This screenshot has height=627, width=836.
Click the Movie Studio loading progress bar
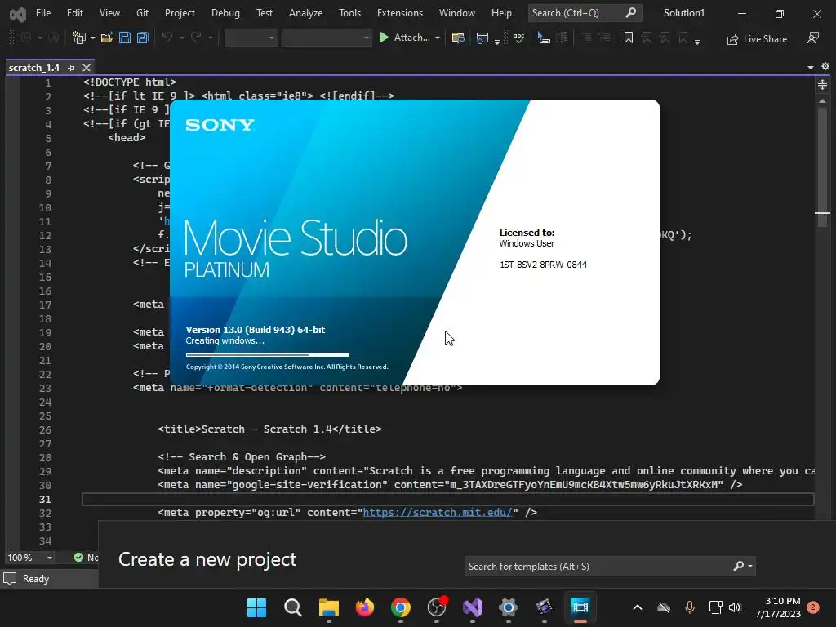pyautogui.click(x=268, y=354)
